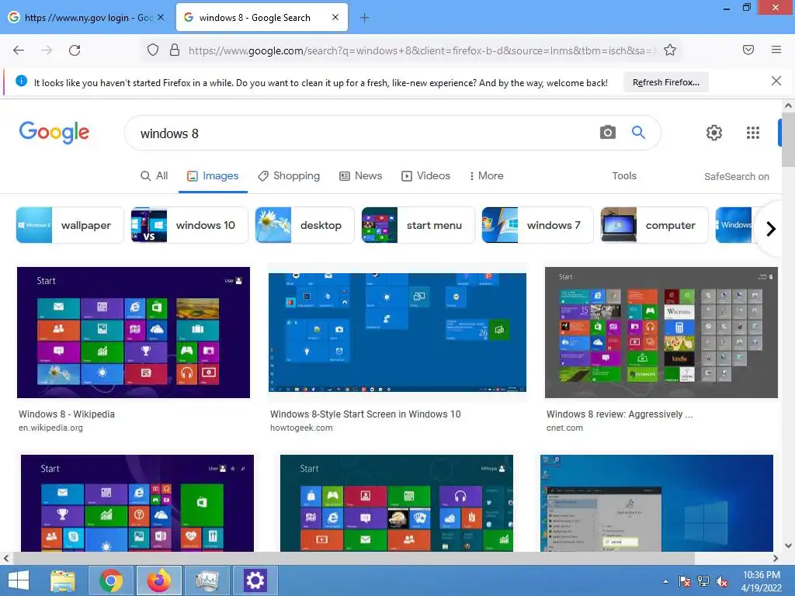The image size is (795, 596).
Task: Open the Pocket save icon
Action: 748,50
